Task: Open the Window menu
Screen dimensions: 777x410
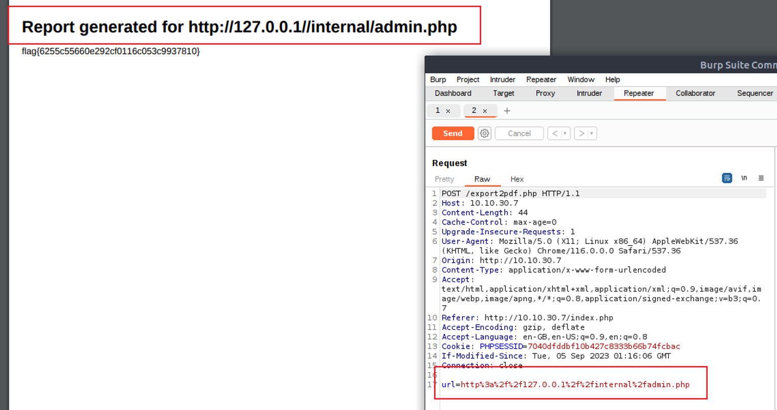Action: tap(580, 80)
